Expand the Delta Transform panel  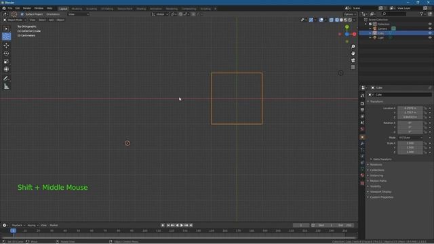[x=382, y=159]
